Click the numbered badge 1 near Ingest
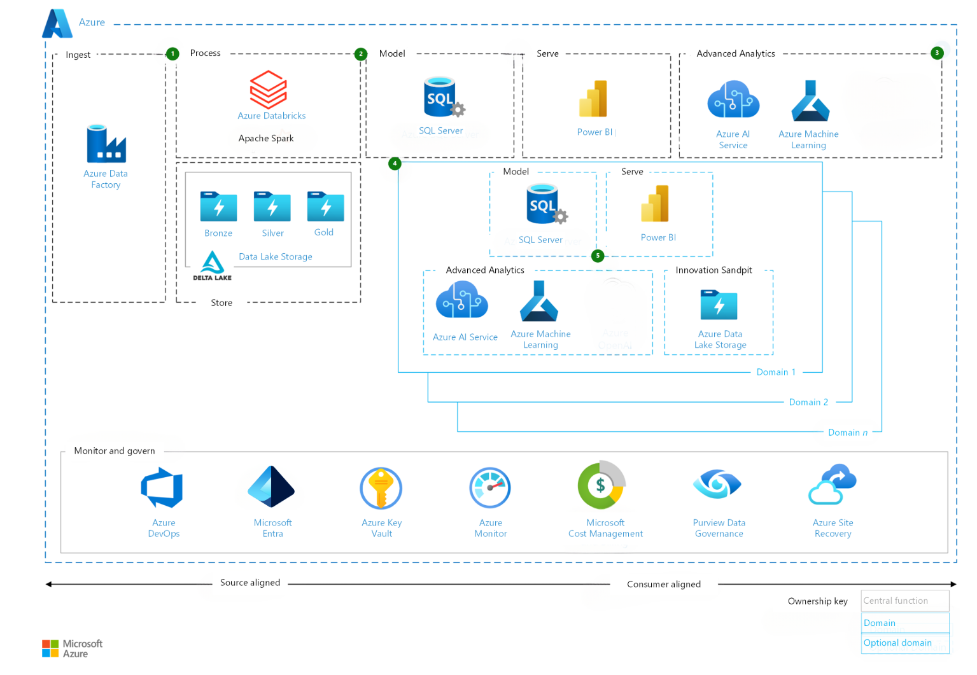Viewport: 977px width, 675px height. coord(172,53)
